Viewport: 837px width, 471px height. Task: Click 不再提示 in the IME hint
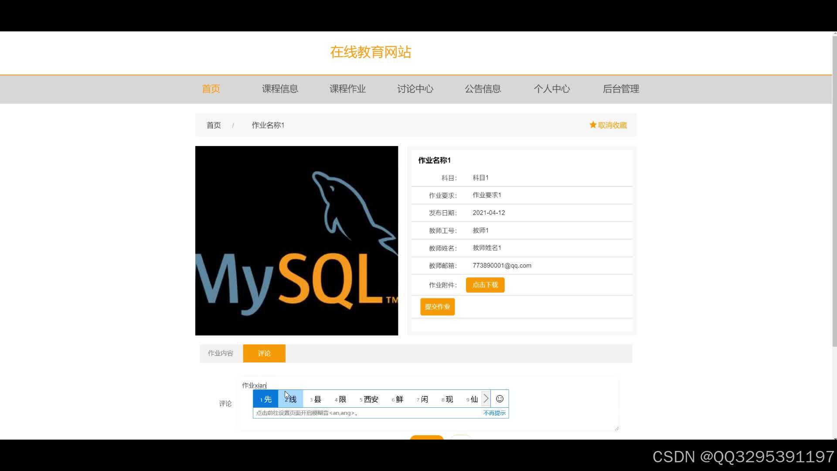494,413
